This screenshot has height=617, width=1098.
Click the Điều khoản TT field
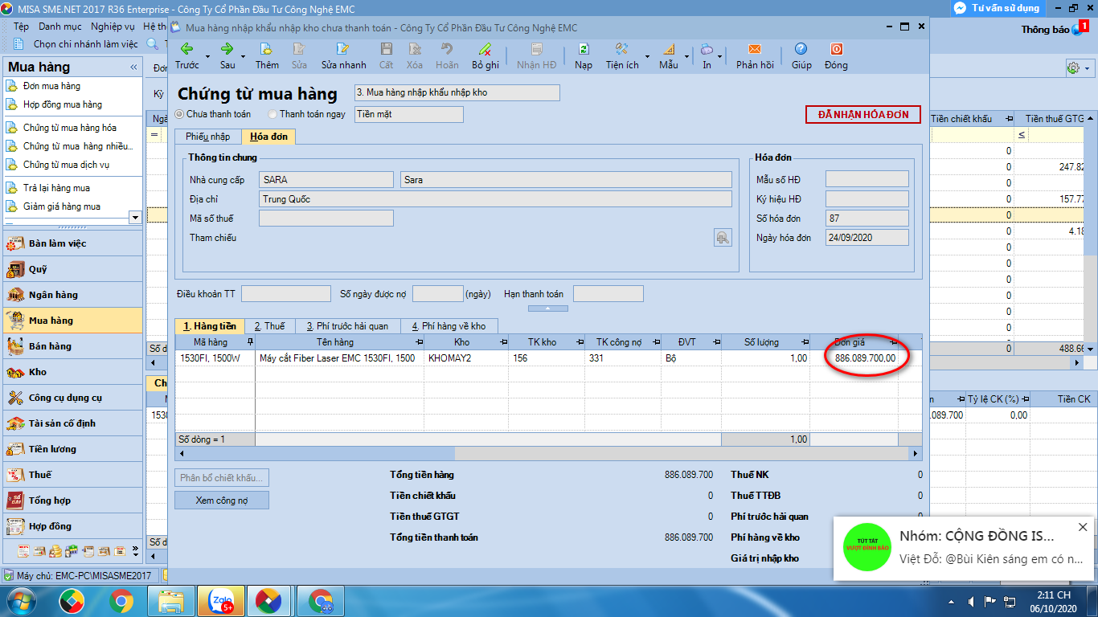(285, 294)
